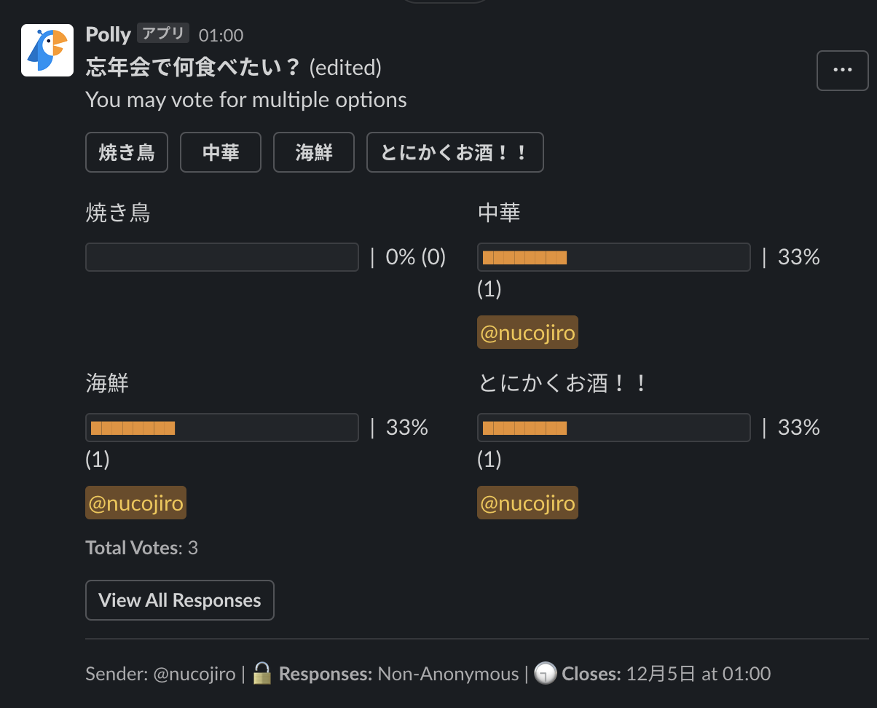
Task: Click the 中華 orange progress bar
Action: pos(525,257)
